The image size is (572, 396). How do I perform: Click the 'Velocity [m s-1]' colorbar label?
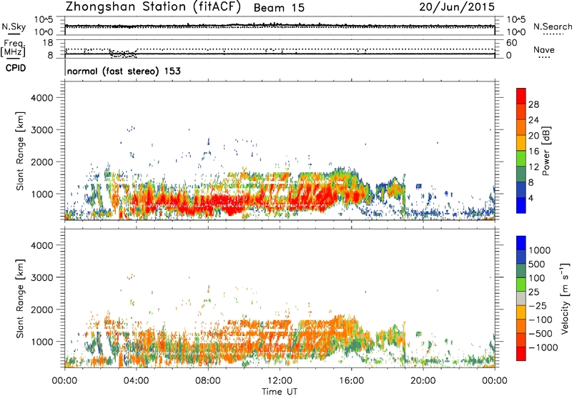(x=565, y=298)
